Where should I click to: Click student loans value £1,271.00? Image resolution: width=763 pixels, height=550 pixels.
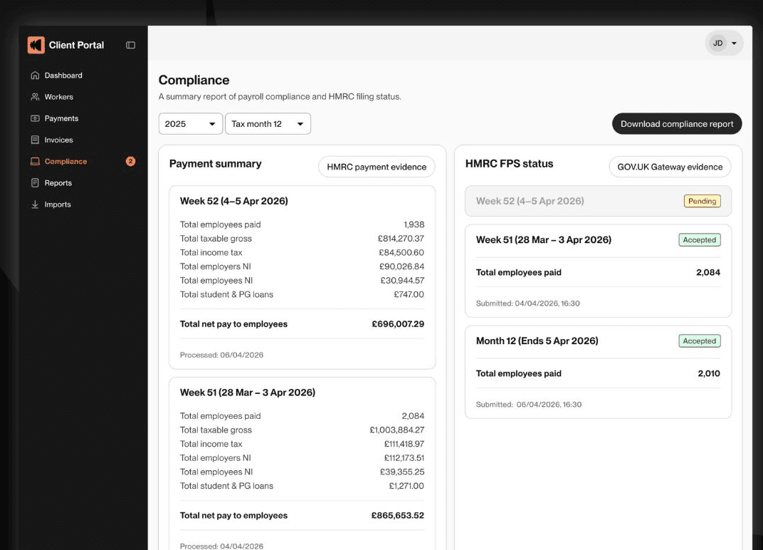point(406,486)
